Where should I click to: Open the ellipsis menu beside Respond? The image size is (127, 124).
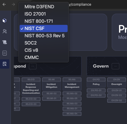click(x=33, y=66)
